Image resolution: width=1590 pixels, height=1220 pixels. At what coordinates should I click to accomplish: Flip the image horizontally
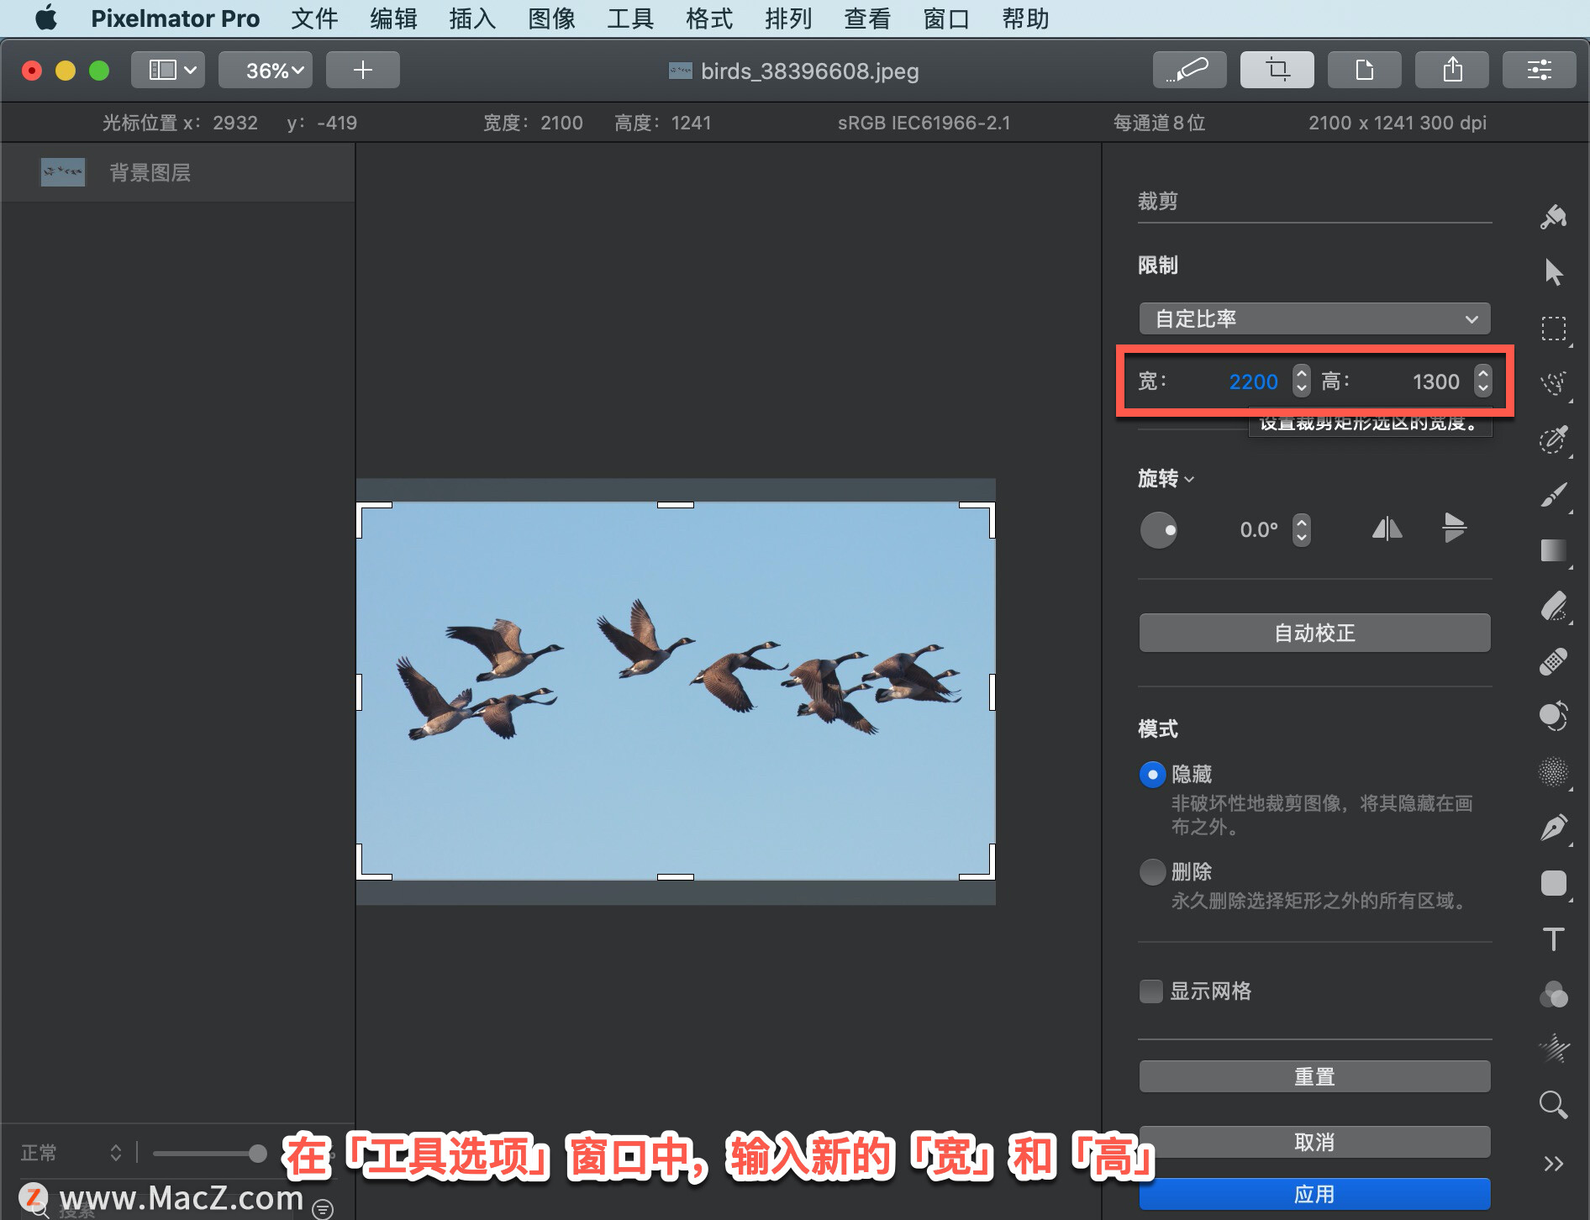coord(1387,528)
